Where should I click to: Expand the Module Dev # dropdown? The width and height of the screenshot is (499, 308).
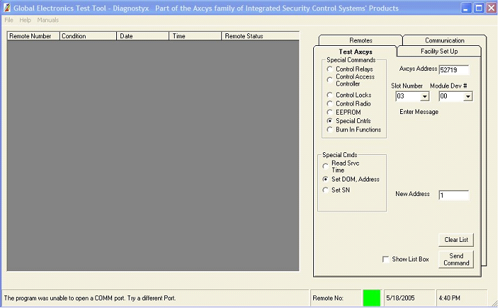click(x=468, y=97)
